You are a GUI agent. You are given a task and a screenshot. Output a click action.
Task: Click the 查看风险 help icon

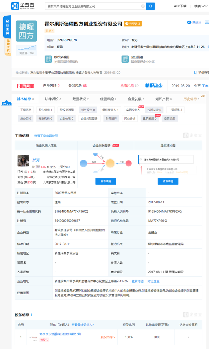click(137, 86)
